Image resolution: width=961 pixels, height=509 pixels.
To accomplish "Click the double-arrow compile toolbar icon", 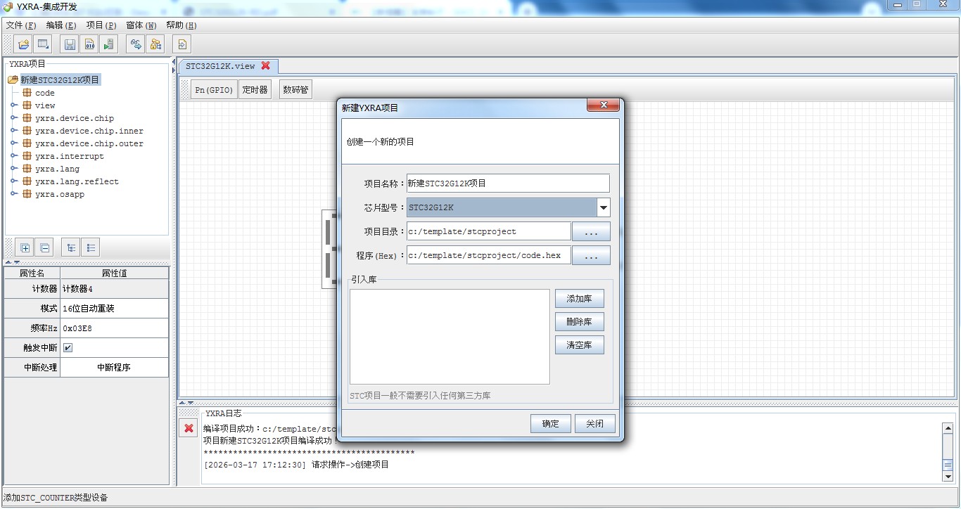I will coord(135,44).
